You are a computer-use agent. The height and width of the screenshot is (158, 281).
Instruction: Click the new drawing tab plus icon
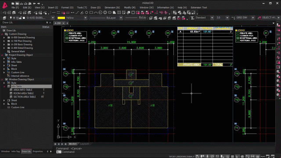(67, 23)
